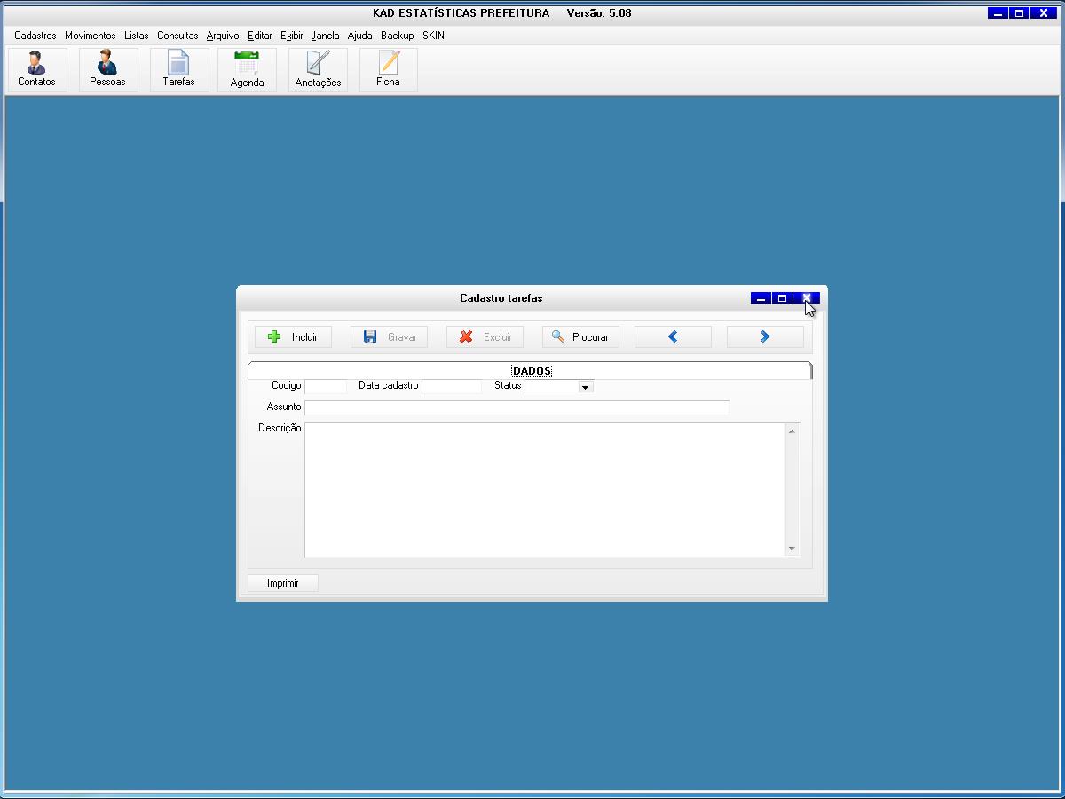Click the Descrição scrollbar down arrow
This screenshot has width=1065, height=799.
pos(792,549)
